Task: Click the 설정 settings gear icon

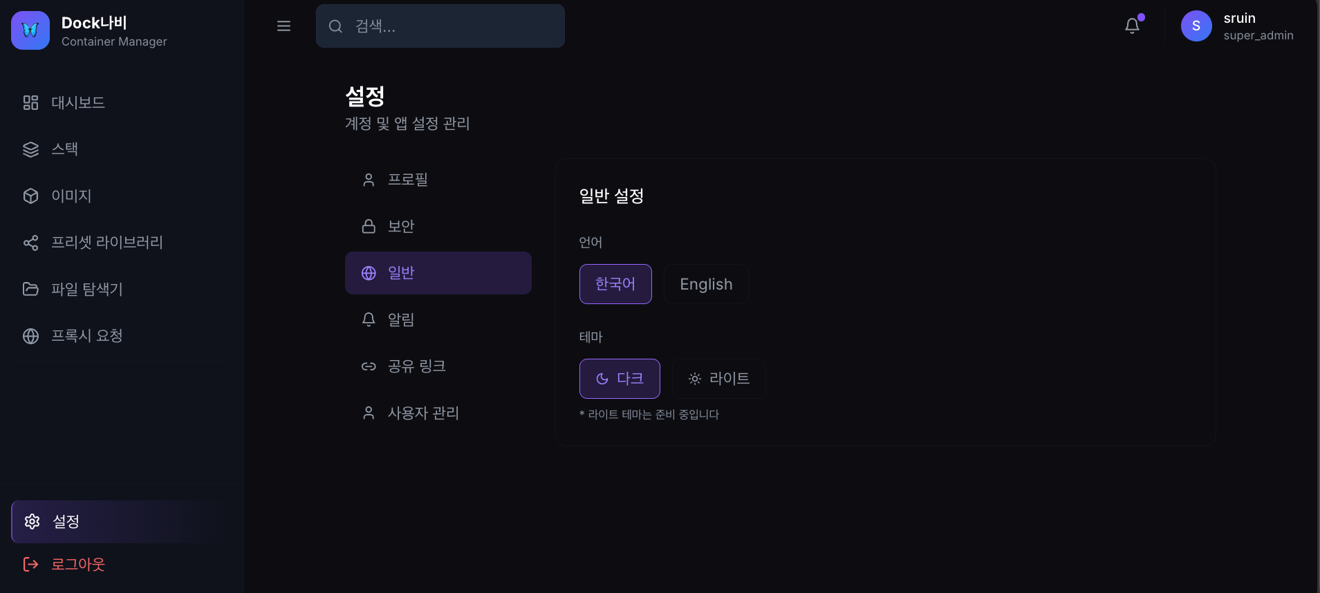Action: click(x=32, y=521)
